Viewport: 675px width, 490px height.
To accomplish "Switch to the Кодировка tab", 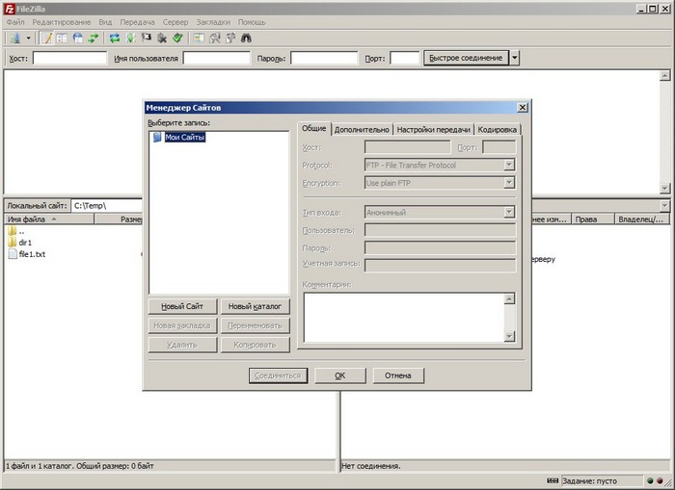I will click(x=498, y=129).
